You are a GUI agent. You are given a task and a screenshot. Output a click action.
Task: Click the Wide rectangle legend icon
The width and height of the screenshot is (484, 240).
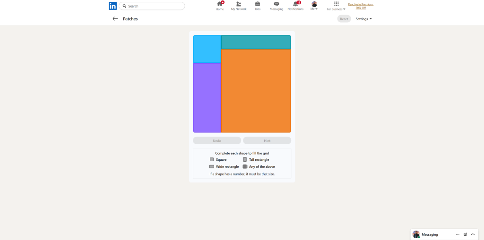click(212, 166)
